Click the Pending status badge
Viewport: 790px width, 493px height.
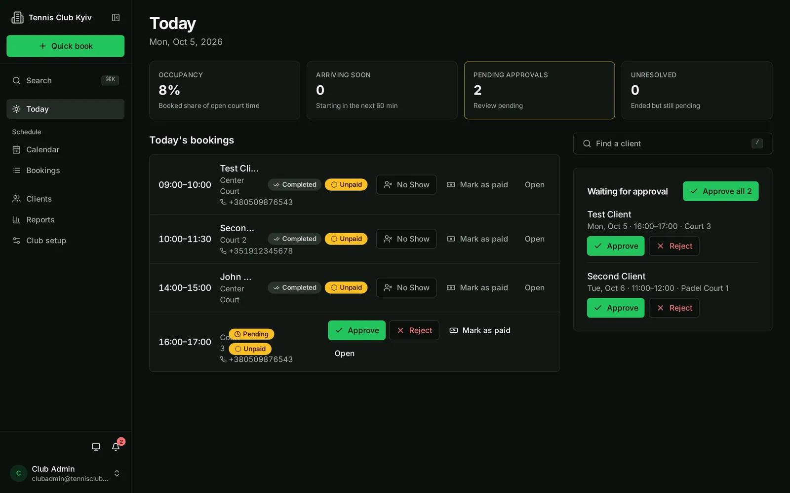(251, 334)
